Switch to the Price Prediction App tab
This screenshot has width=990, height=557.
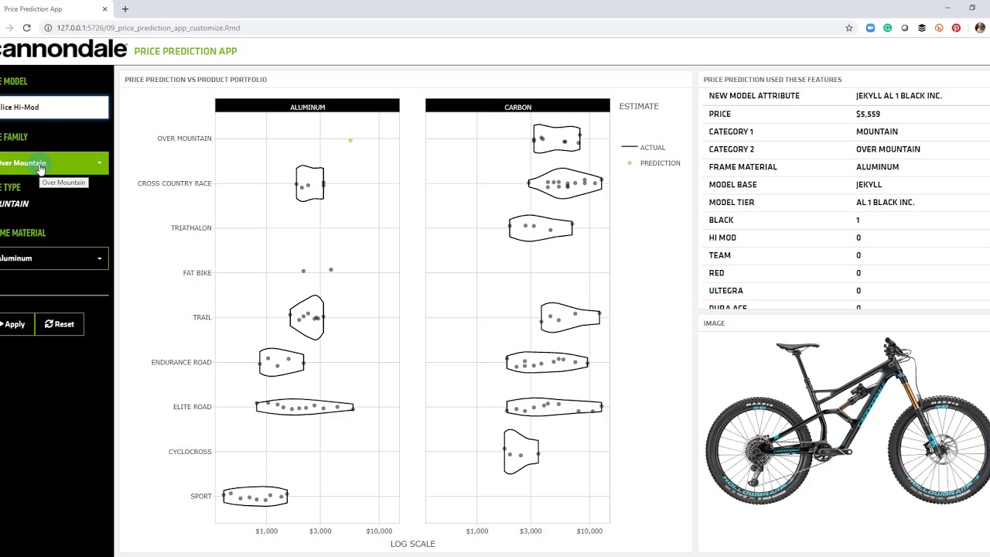point(56,9)
